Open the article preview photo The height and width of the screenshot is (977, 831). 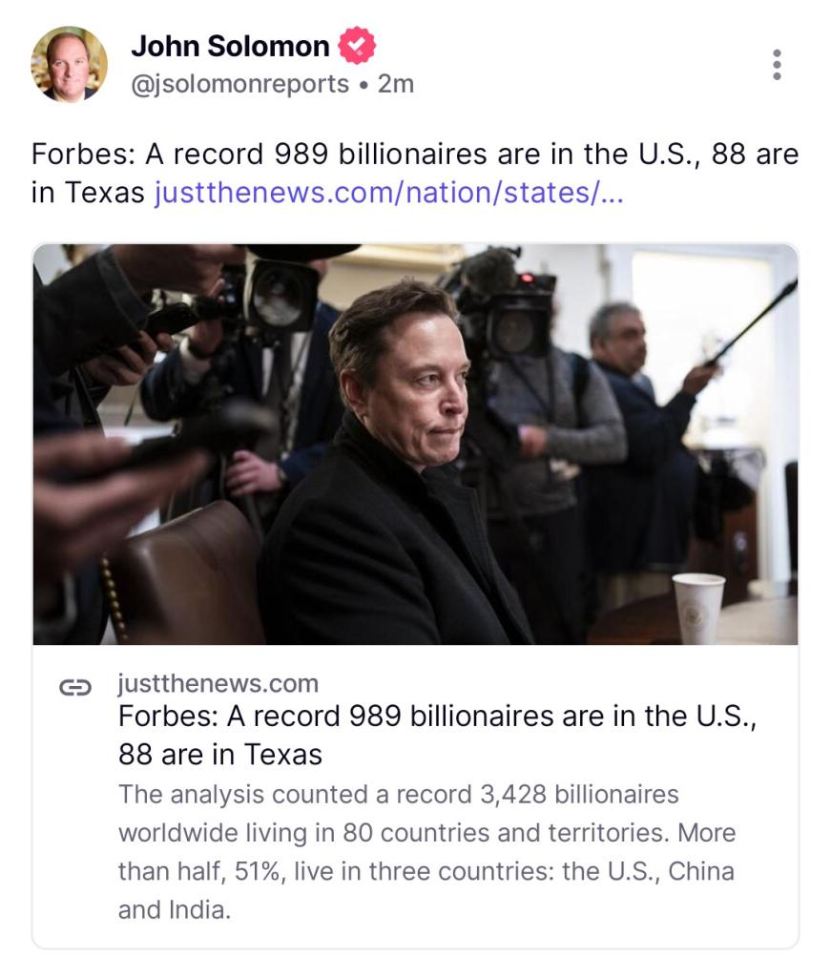coord(415,444)
